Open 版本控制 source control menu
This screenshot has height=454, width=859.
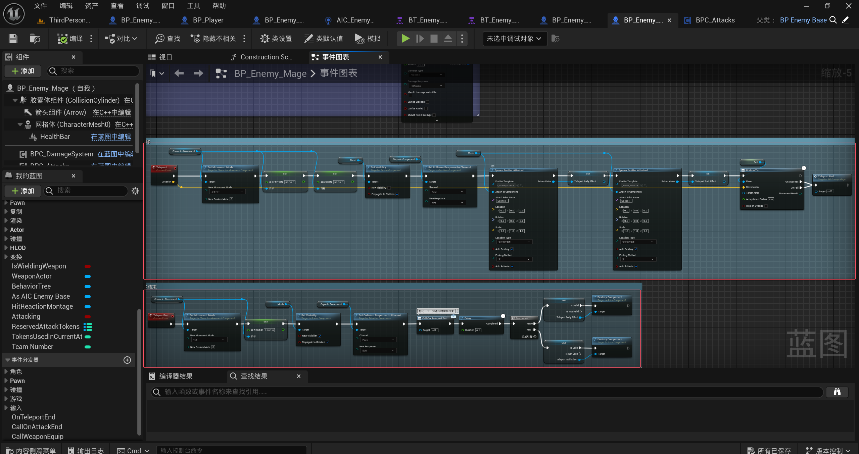tap(828, 450)
